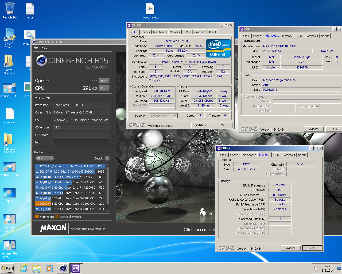Screen dimensions: 342x274
Task: Click the Cinebench R15 logo sphere
Action: (x=42, y=61)
